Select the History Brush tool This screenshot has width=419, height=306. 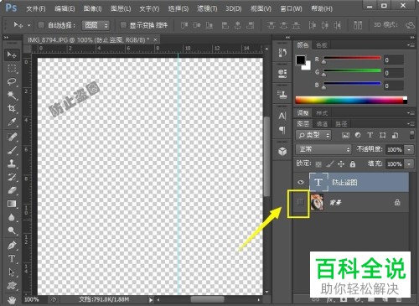coord(12,177)
